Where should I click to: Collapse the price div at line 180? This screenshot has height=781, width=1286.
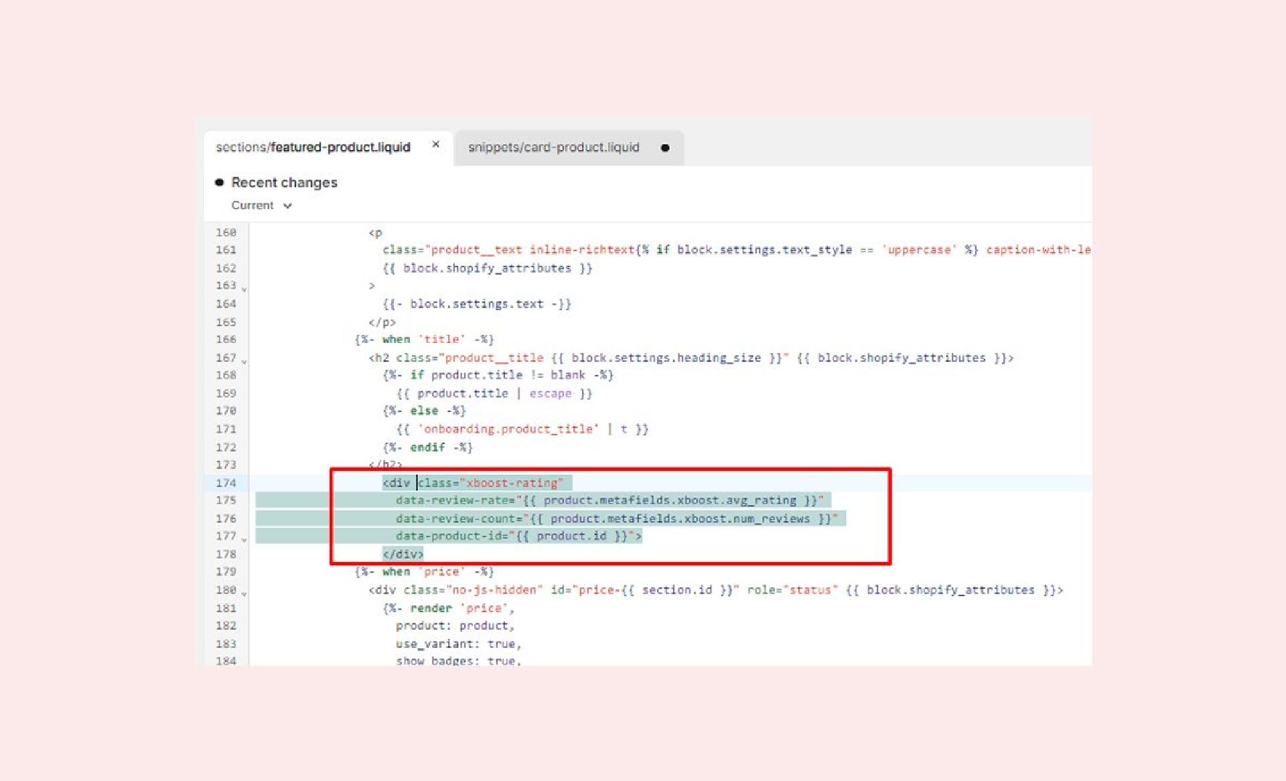(244, 593)
